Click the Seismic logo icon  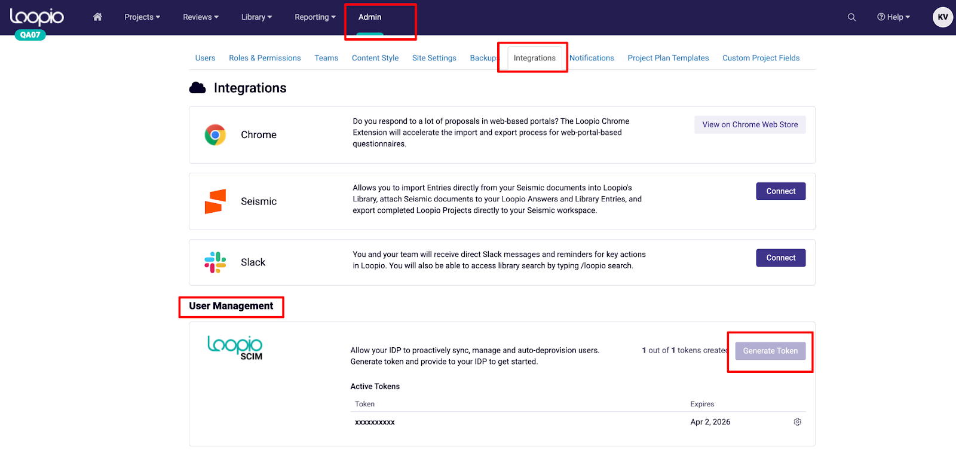(x=215, y=201)
